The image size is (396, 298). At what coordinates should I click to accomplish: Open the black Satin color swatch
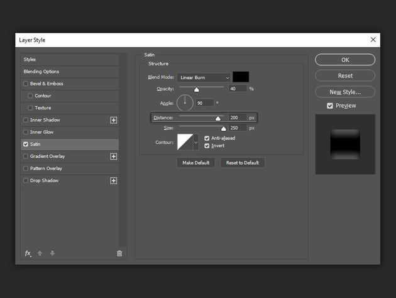pyautogui.click(x=241, y=77)
